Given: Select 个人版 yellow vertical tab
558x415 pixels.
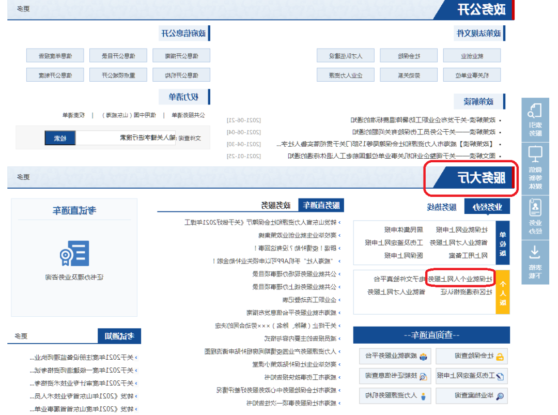Looking at the screenshot, I should pyautogui.click(x=503, y=293).
